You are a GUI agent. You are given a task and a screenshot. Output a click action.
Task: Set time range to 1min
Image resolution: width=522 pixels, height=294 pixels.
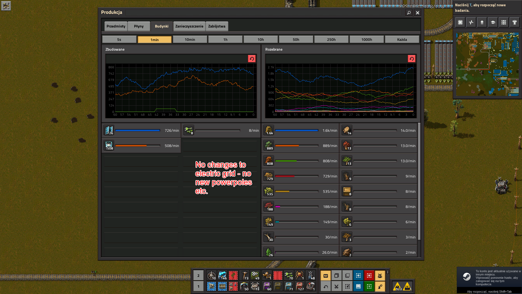pyautogui.click(x=155, y=39)
